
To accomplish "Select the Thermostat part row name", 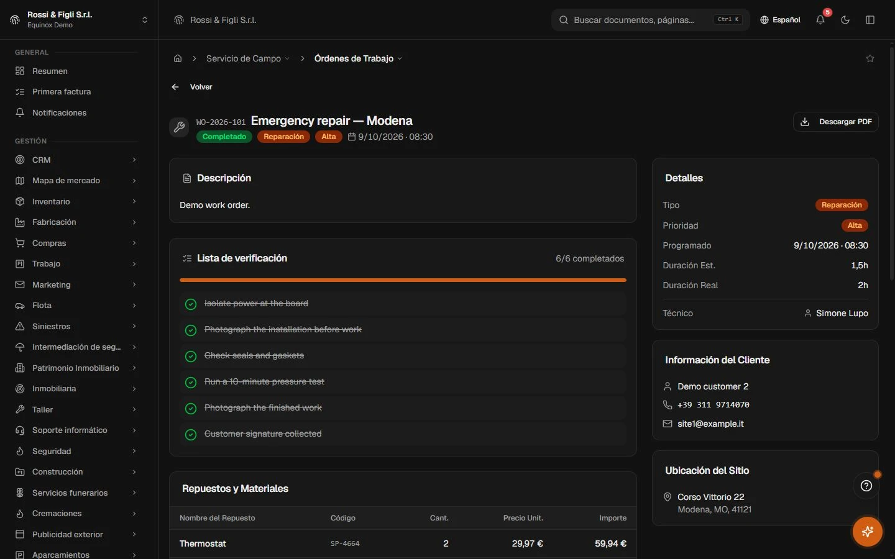I will click(x=203, y=543).
